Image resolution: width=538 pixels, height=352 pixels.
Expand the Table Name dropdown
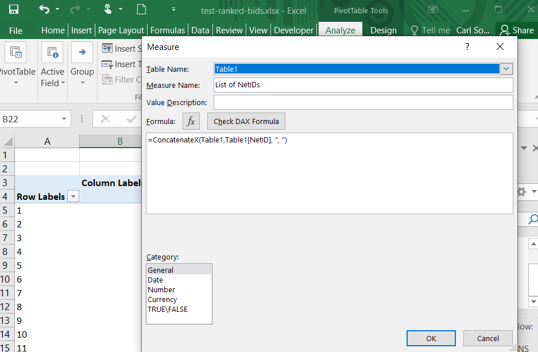point(506,69)
